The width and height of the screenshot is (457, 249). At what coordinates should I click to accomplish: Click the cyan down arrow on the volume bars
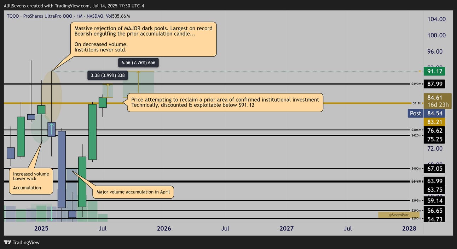point(52,214)
